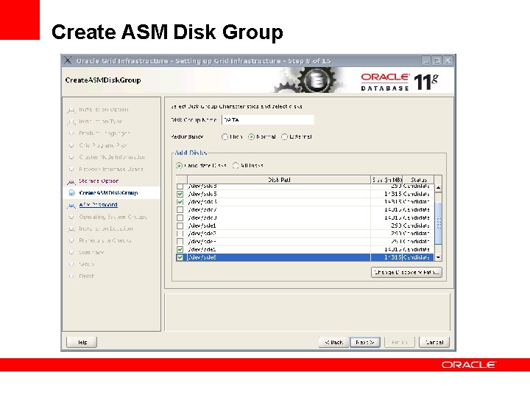
Task: Click the Status column header
Action: pyautogui.click(x=418, y=180)
